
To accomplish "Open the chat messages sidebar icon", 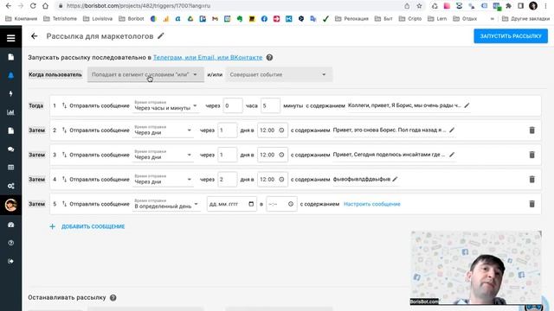I will (10, 149).
